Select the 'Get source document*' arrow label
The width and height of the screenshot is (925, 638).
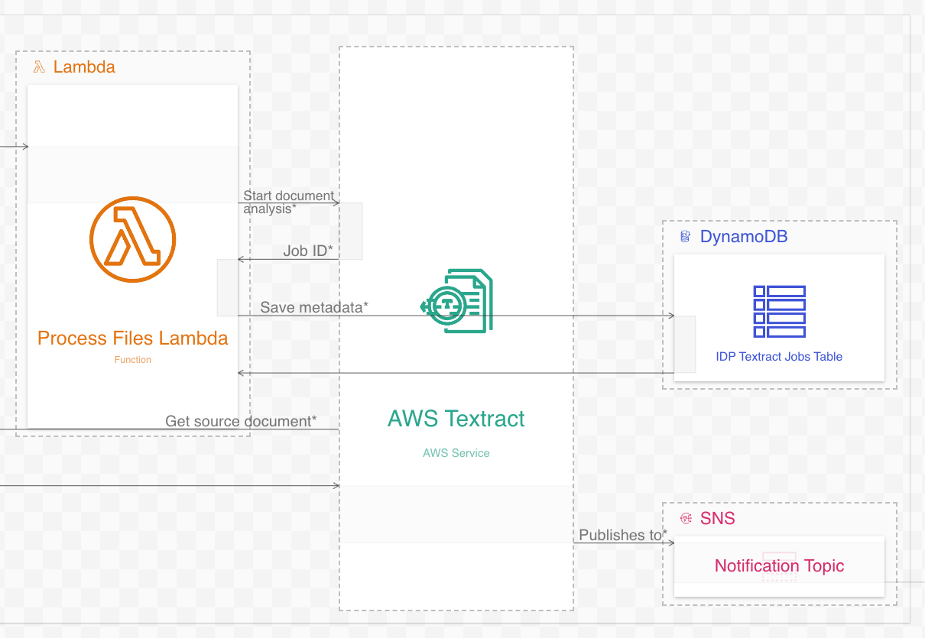(x=241, y=421)
